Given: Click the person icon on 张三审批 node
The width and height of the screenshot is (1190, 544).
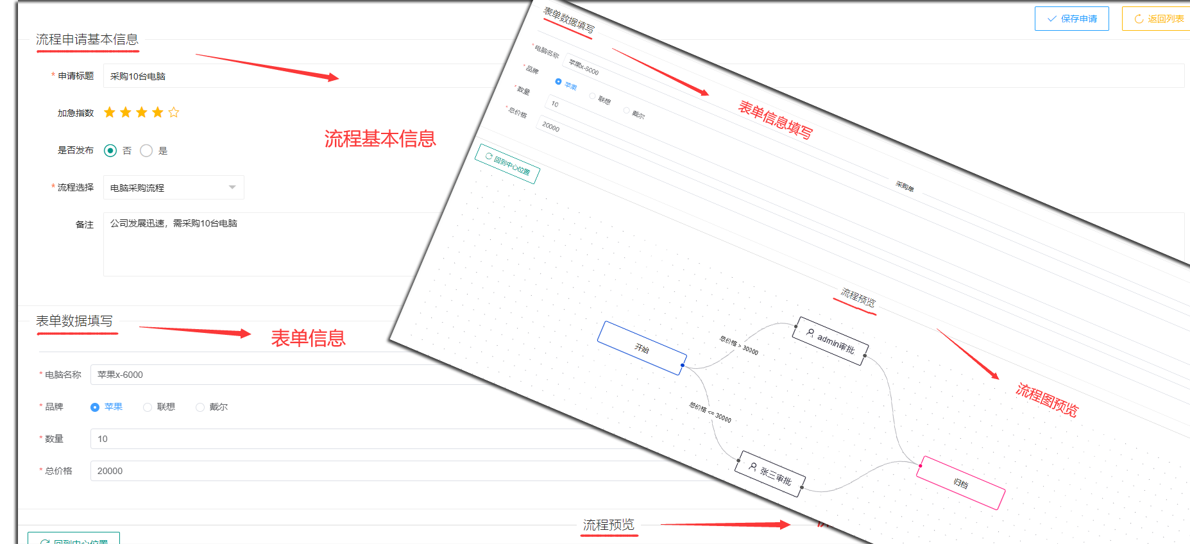Looking at the screenshot, I should point(752,466).
